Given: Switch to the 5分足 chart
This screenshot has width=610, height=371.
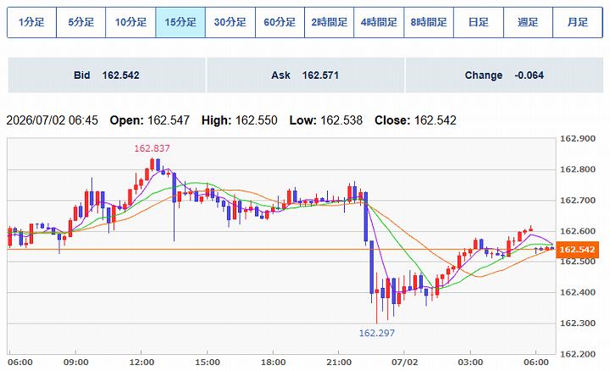Looking at the screenshot, I should coord(81,22).
